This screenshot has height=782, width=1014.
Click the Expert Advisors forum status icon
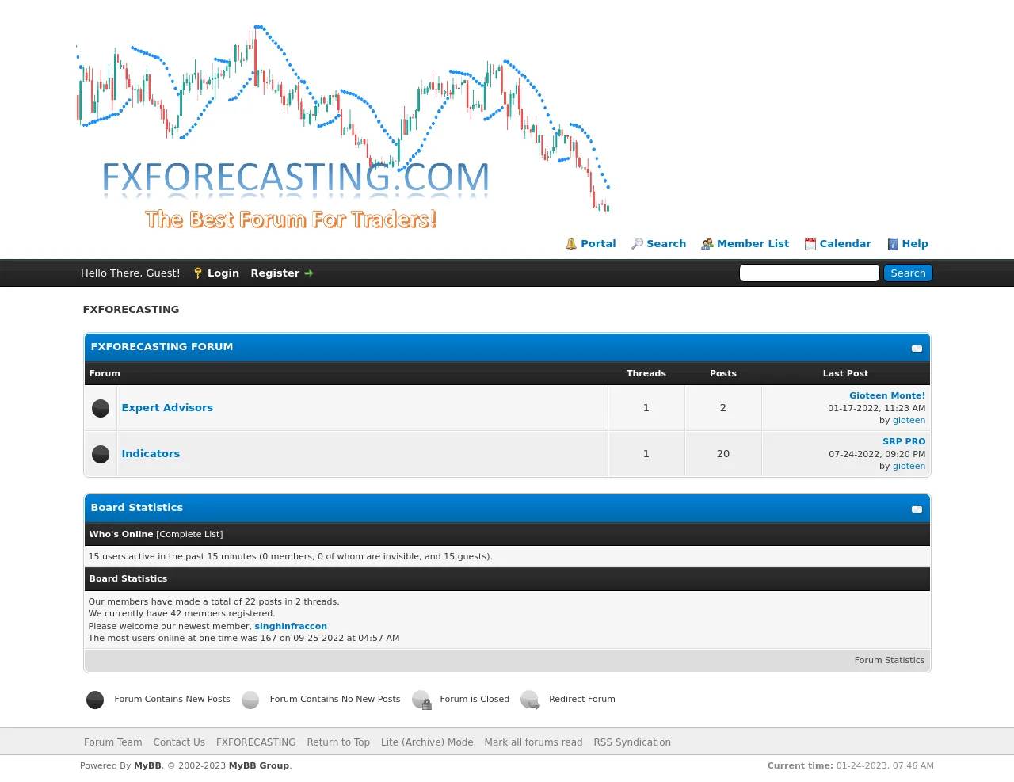[101, 408]
